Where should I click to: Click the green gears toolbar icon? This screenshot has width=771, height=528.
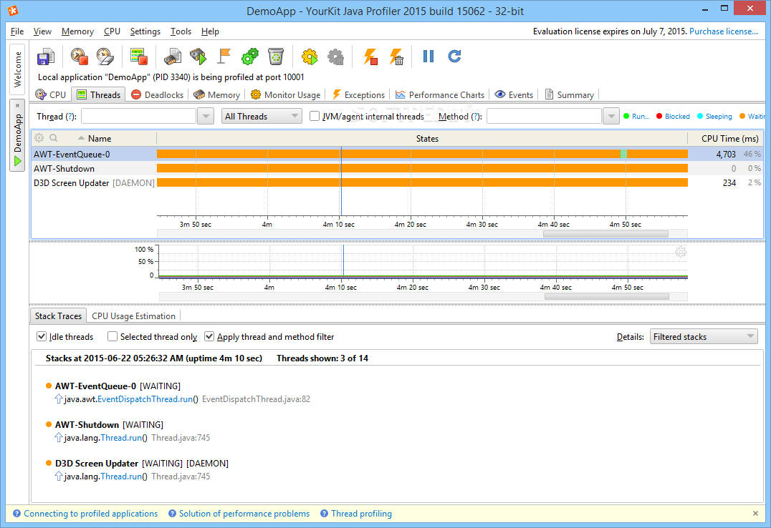tap(250, 57)
